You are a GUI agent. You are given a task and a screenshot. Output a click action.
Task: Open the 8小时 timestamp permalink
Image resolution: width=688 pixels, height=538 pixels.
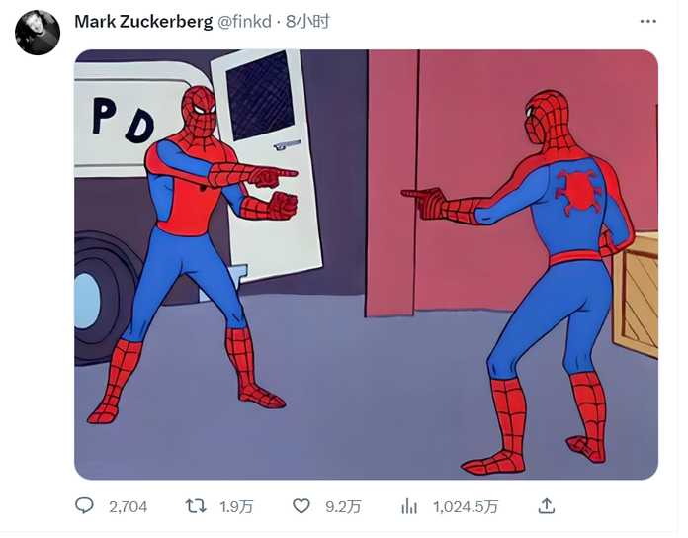coord(307,21)
